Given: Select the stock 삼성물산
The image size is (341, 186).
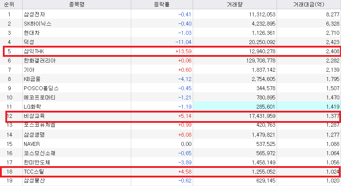Looking at the screenshot, I should click(34, 181).
